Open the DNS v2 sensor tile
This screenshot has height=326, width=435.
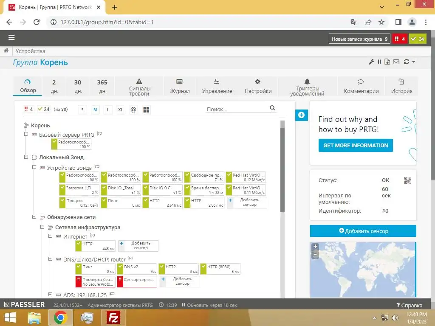[137, 269]
